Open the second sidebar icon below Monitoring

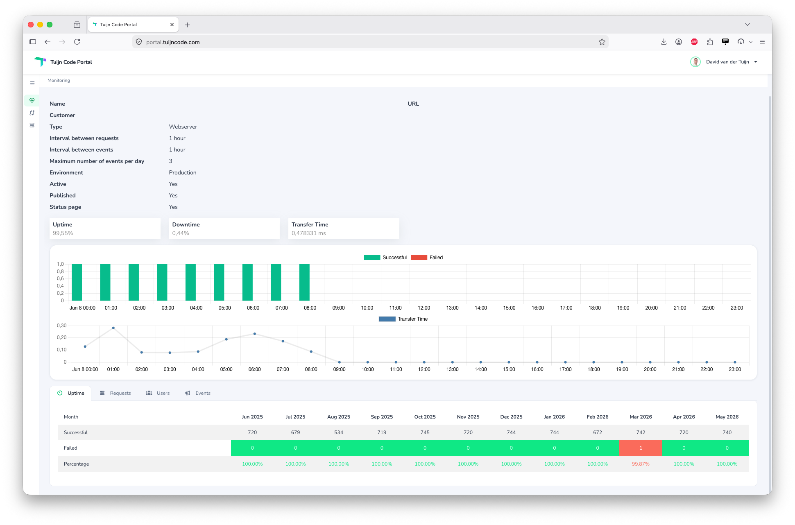pos(32,113)
